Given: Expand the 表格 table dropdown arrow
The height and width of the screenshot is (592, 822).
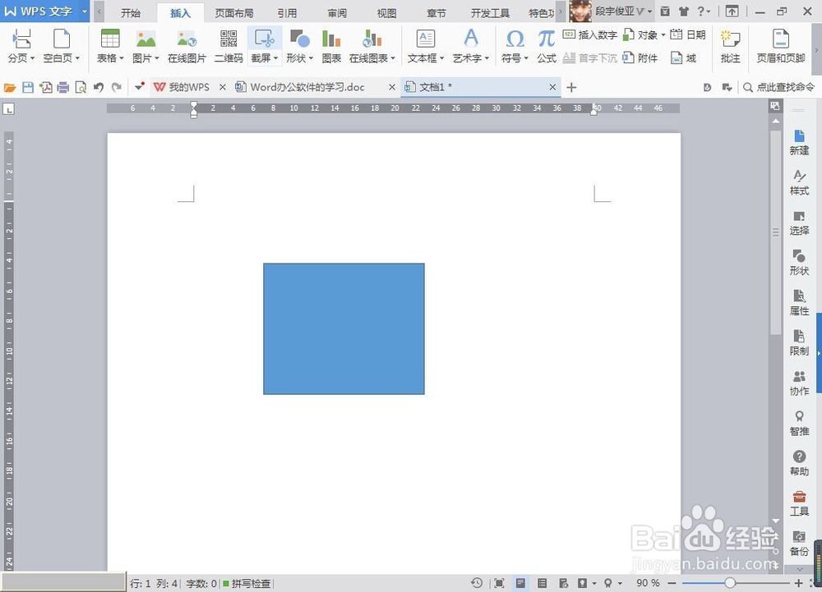Looking at the screenshot, I should click(x=122, y=58).
